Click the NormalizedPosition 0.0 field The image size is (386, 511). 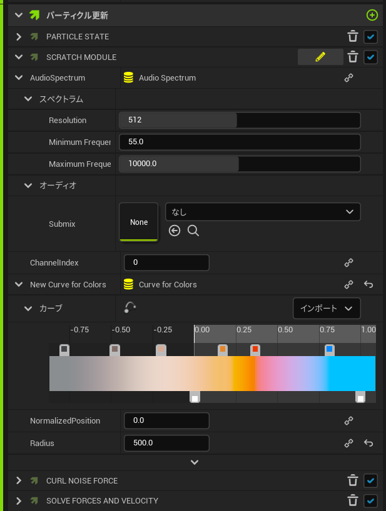(166, 420)
